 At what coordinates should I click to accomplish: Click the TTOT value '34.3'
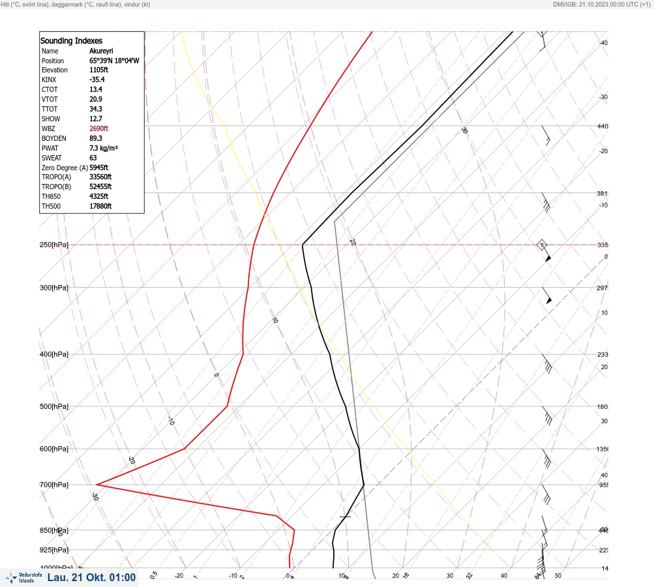pyautogui.click(x=95, y=109)
